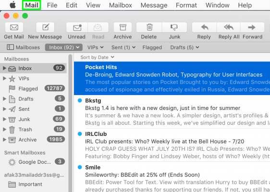The width and height of the screenshot is (270, 192).
Task: Mark as Junk with thumbs-down icon
Action: pyautogui.click(x=174, y=27)
